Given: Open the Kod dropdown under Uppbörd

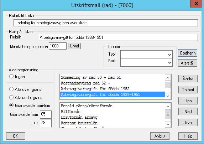Looking at the screenshot, I should pyautogui.click(x=146, y=62).
